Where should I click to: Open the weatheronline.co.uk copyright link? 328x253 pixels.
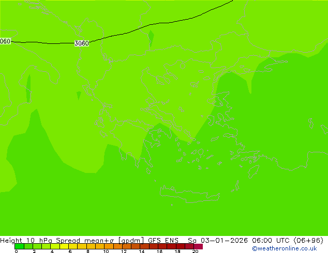pos(285,248)
